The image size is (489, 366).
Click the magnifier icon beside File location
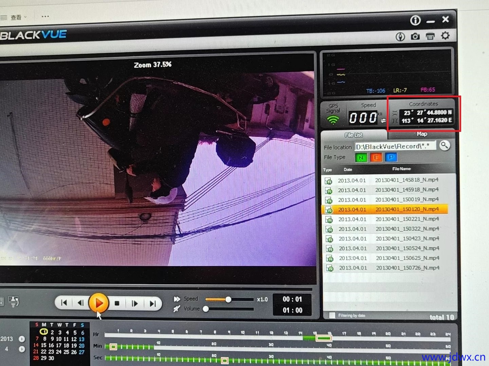445,145
